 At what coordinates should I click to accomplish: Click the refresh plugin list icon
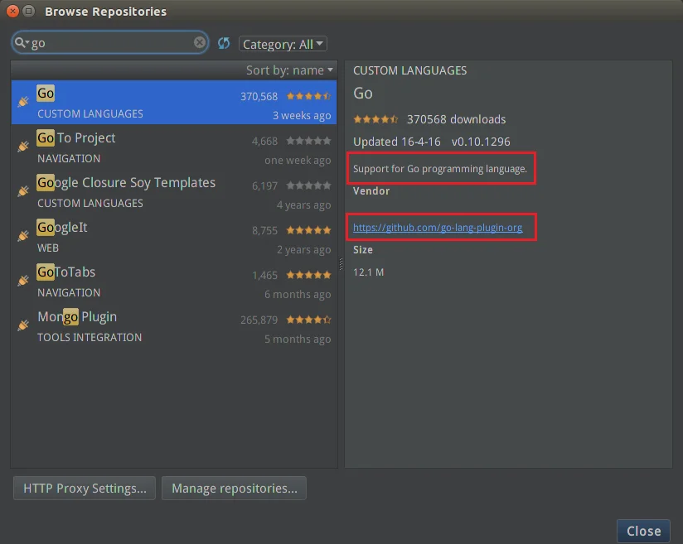coord(224,43)
